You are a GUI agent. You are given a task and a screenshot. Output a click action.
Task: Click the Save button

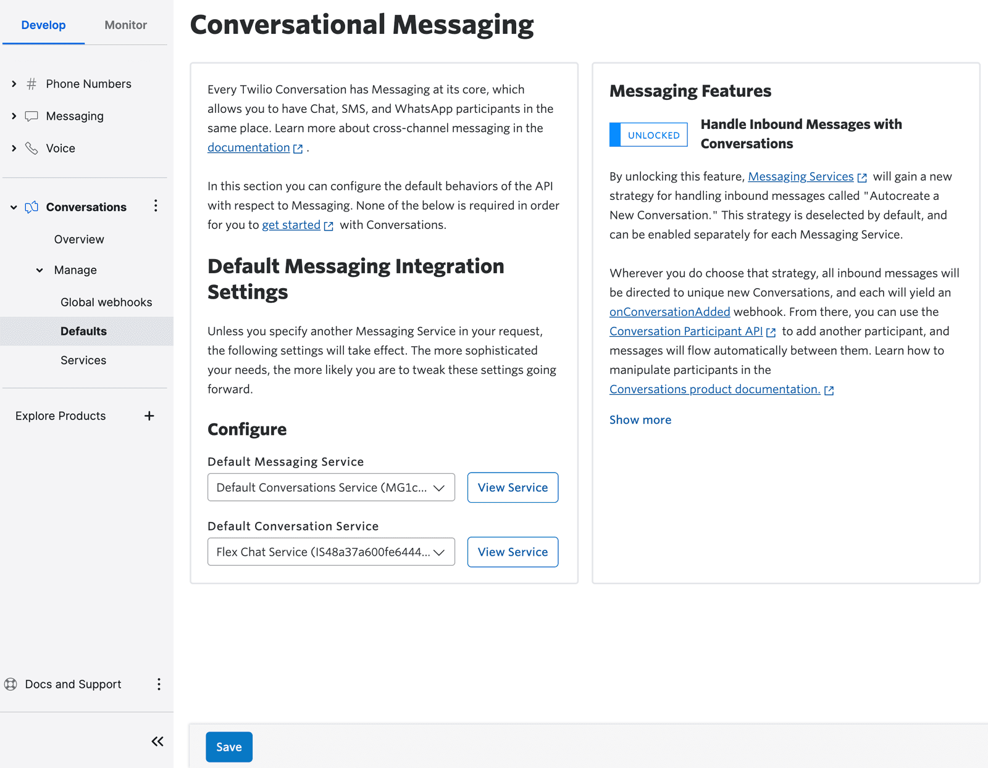229,747
